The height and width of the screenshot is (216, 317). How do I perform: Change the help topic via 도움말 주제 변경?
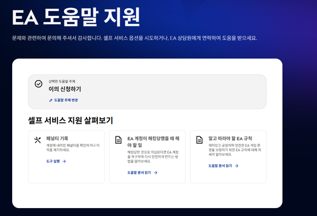click(66, 100)
